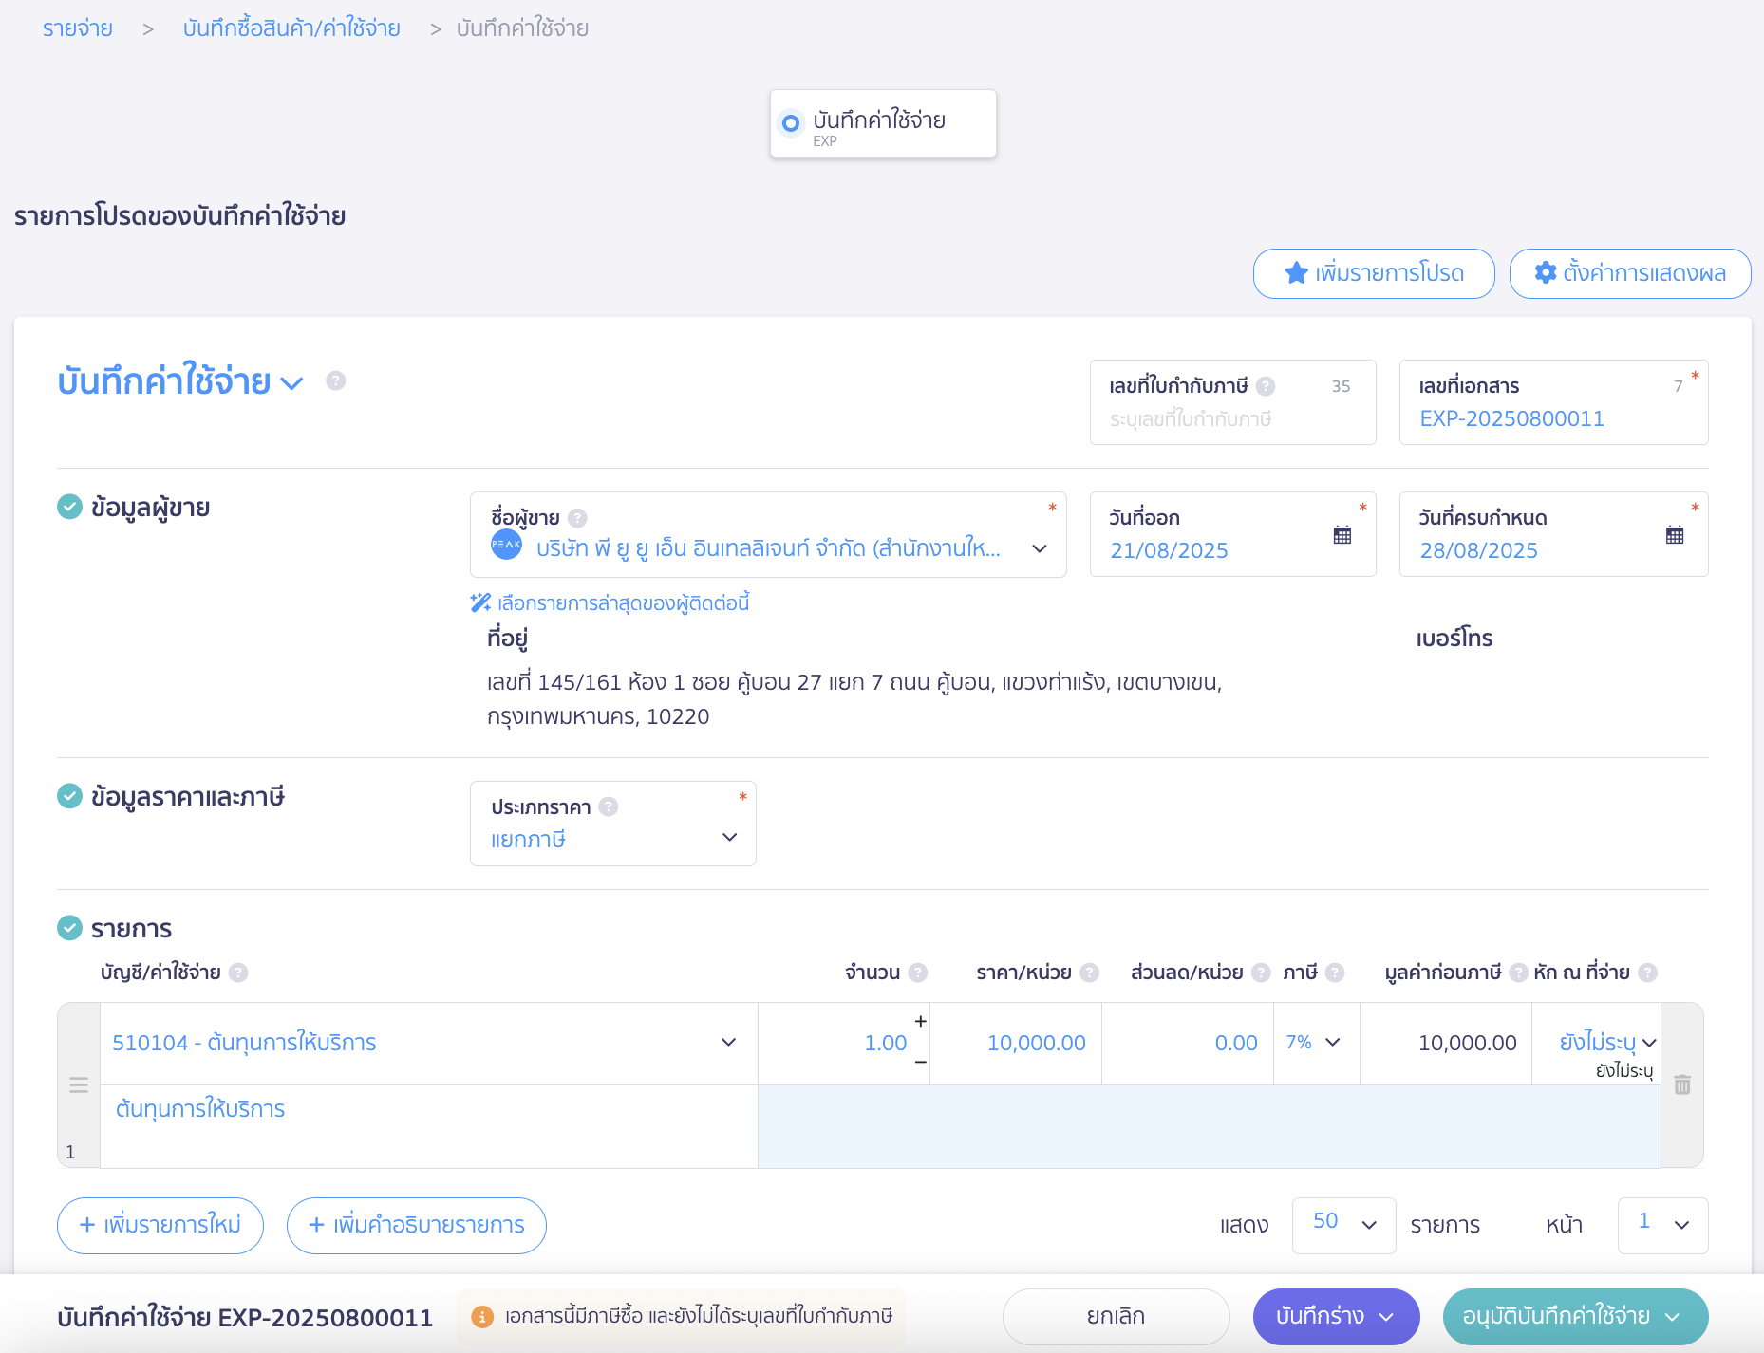
Task: Click the drag handle of row 1
Action: pyautogui.click(x=79, y=1084)
